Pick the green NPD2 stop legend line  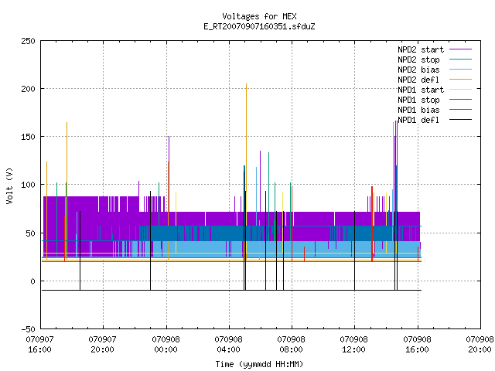[x=460, y=60]
